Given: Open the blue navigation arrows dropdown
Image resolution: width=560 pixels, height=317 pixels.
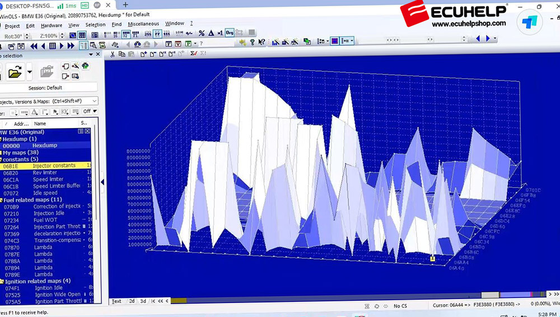Looking at the screenshot, I should [495, 38].
